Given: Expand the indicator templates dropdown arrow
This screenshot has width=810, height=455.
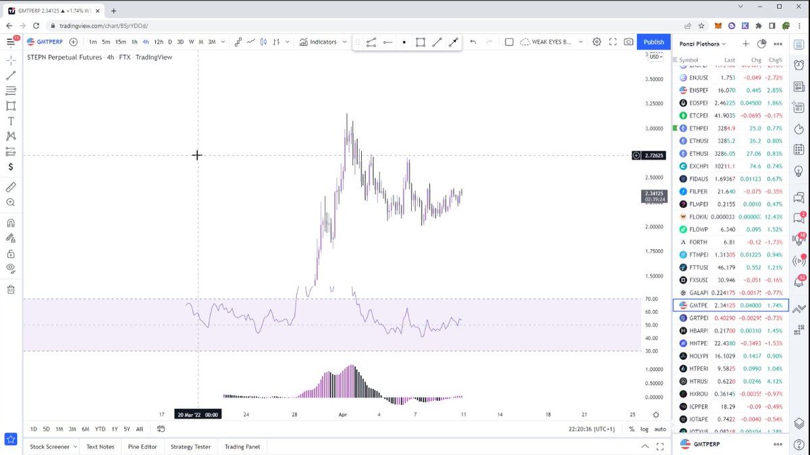Looking at the screenshot, I should coord(345,42).
